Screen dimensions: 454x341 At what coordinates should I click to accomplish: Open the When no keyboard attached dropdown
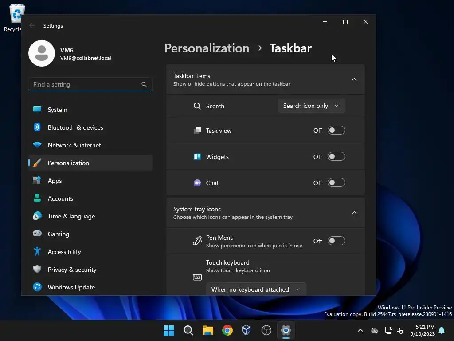pyautogui.click(x=256, y=289)
